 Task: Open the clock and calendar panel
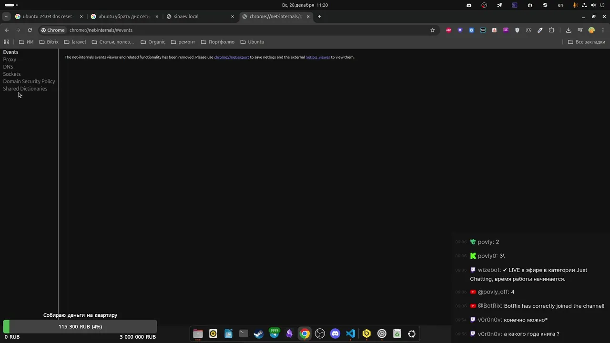pyautogui.click(x=305, y=5)
